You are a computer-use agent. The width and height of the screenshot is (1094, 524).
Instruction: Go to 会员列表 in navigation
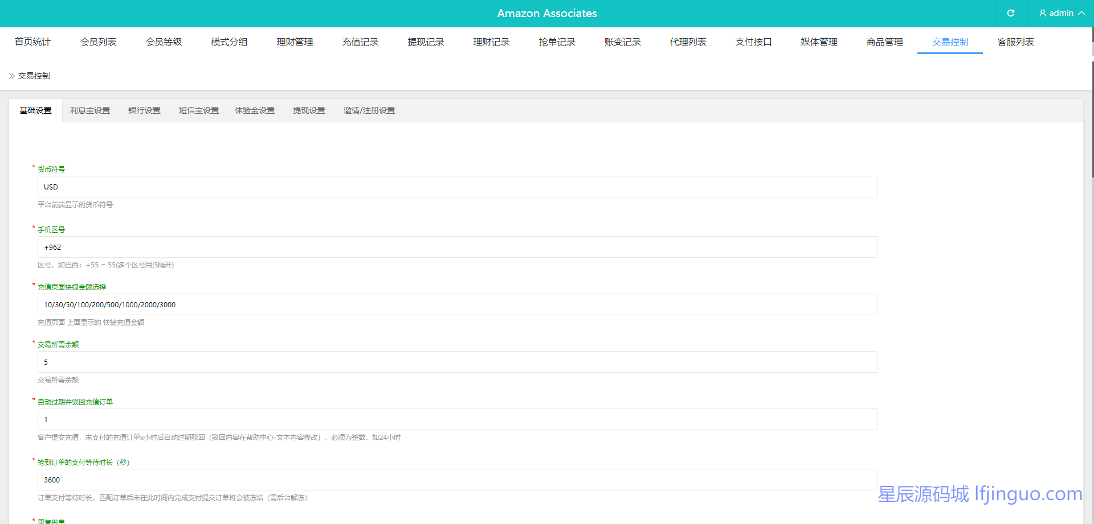tap(98, 42)
